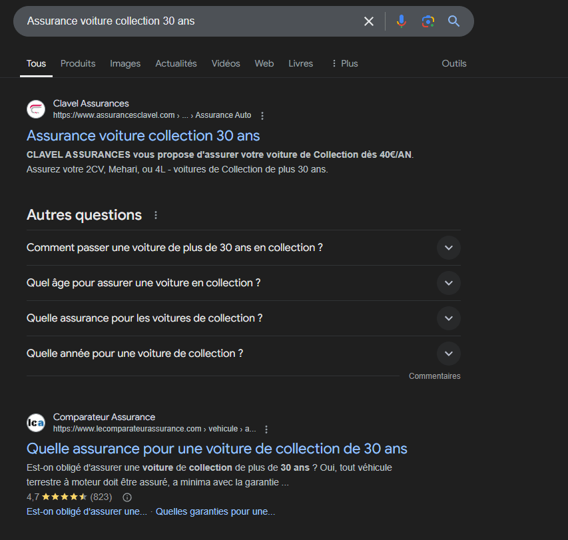Open the 'Assurance voiture collection 30 ans' result
This screenshot has width=568, height=540.
click(142, 135)
